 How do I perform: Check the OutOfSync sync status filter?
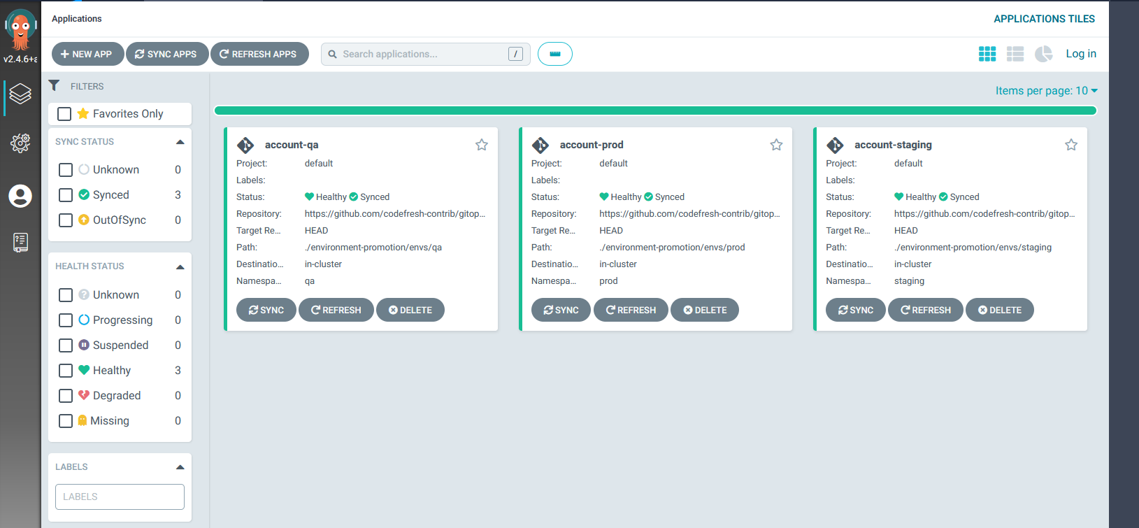(x=66, y=220)
